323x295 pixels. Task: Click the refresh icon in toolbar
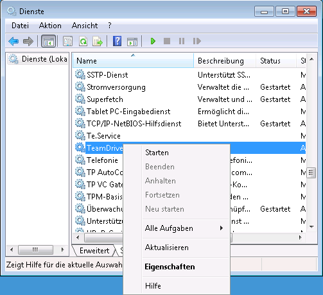pyautogui.click(x=83, y=41)
